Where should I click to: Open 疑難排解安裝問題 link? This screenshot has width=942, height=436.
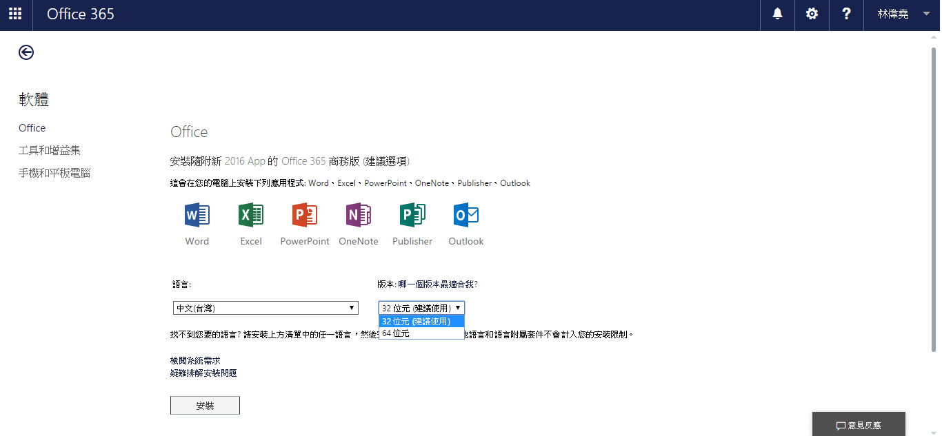[203, 373]
